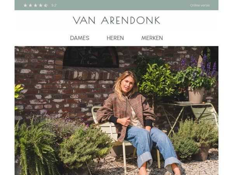
Task: Click the second rating star
Action: [30, 5]
